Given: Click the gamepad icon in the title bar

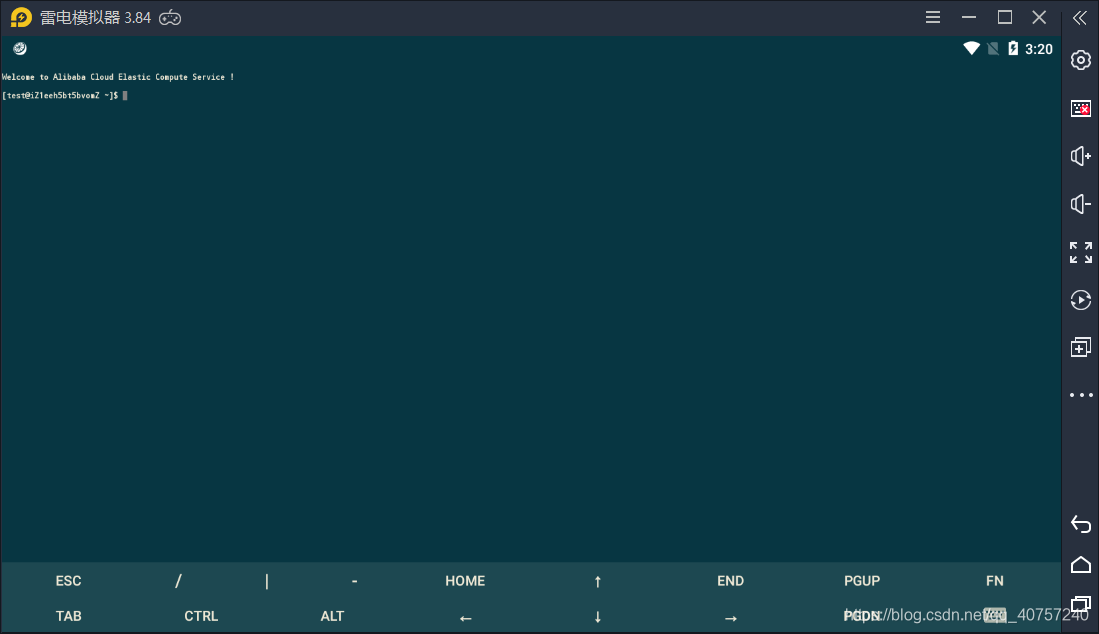Looking at the screenshot, I should pyautogui.click(x=169, y=17).
